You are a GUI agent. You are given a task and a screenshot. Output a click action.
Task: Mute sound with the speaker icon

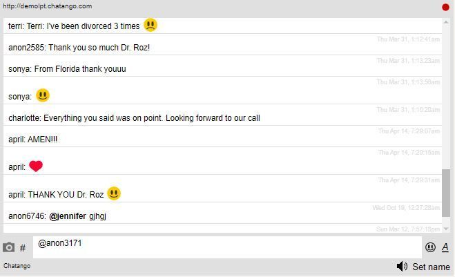tap(402, 266)
